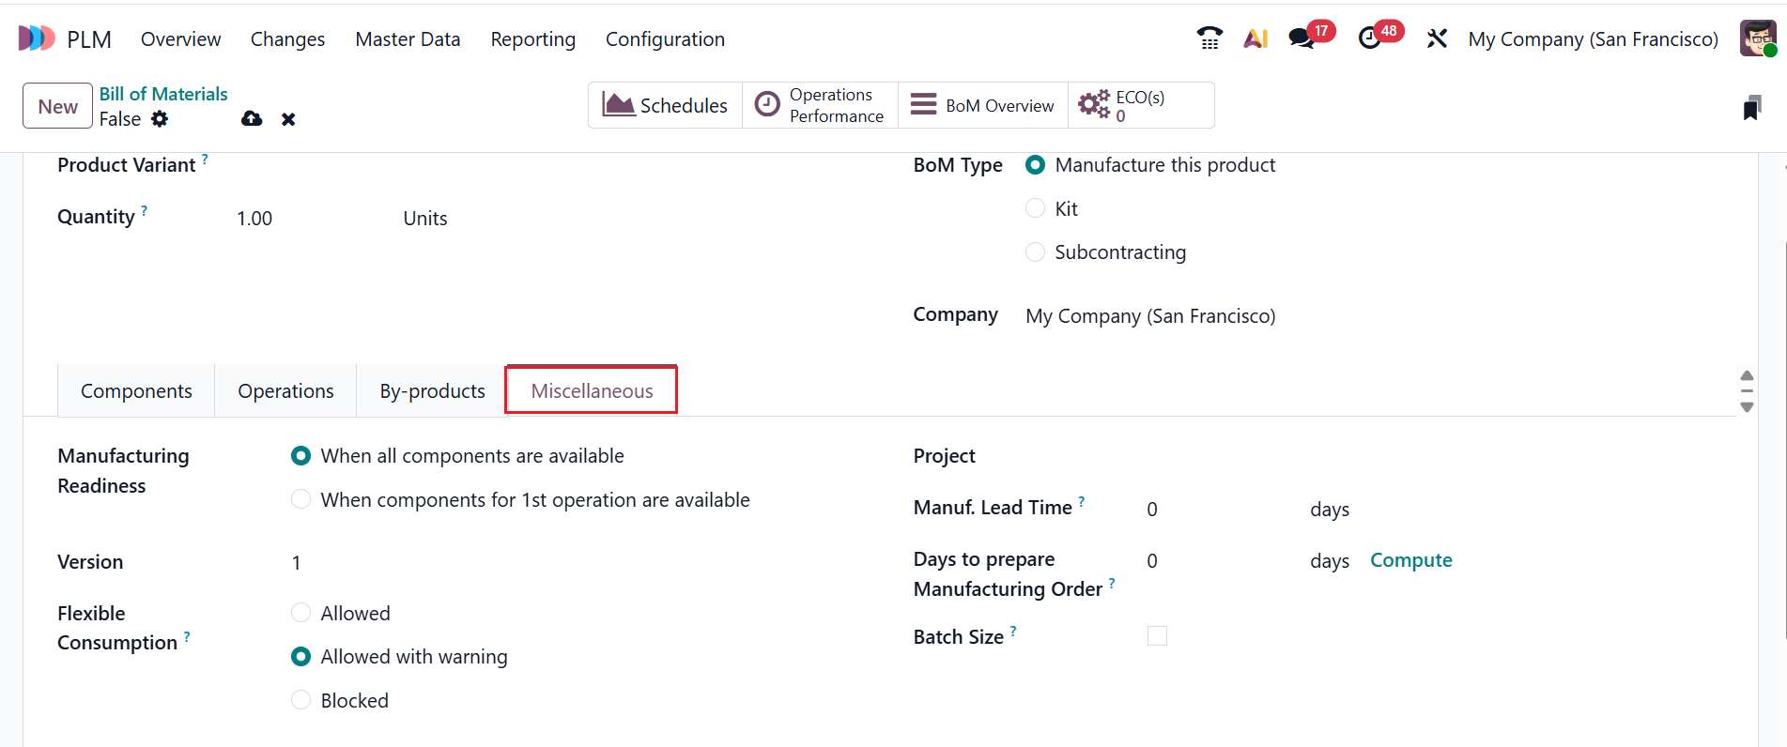Enable the Batch Size checkbox
1787x747 pixels.
click(x=1157, y=635)
